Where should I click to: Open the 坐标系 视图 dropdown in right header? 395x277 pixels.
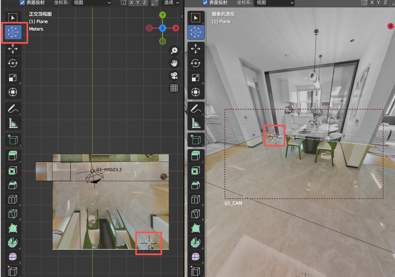[x=274, y=2]
